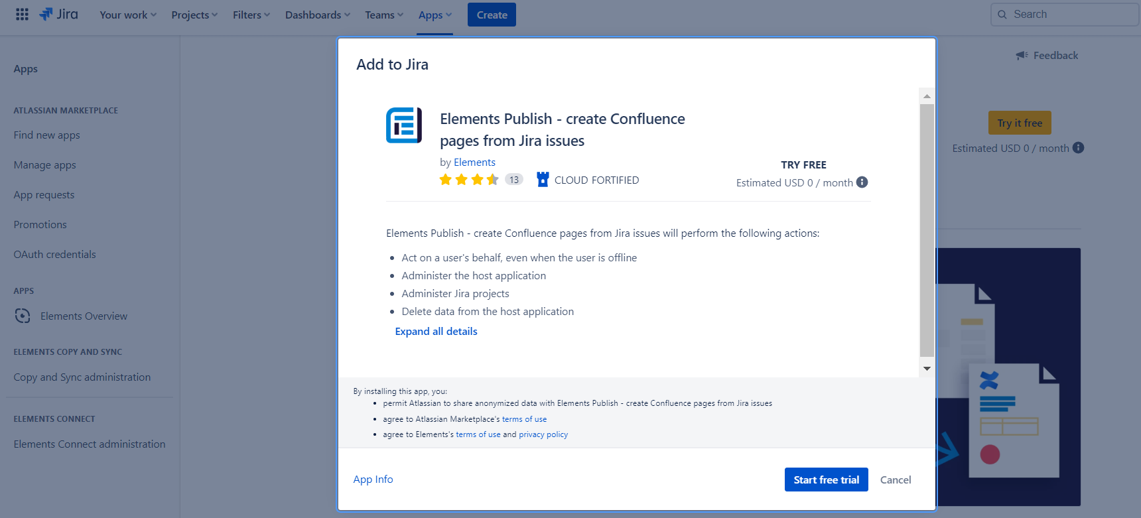Viewport: 1141px width, 518px height.
Task: Click the star rating in dialog
Action: tap(469, 180)
